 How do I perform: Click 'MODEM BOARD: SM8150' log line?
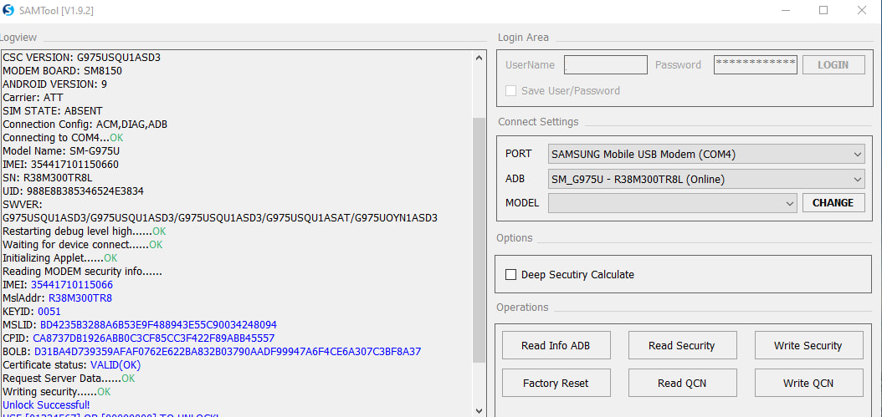pyautogui.click(x=63, y=71)
